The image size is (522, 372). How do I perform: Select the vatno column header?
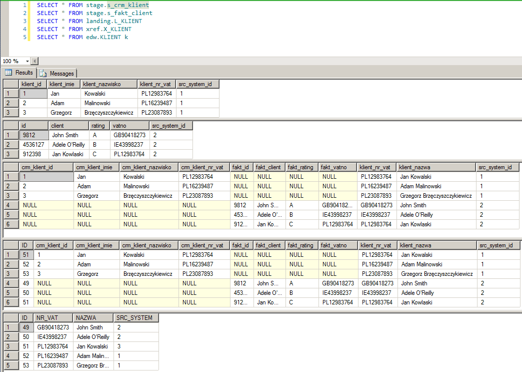[x=129, y=126]
